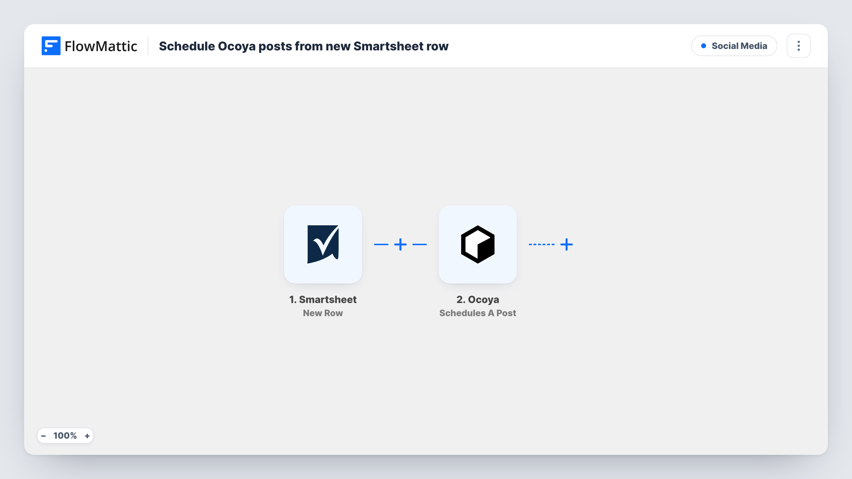Click the 100% zoom level value
This screenshot has height=479, width=852.
click(65, 436)
